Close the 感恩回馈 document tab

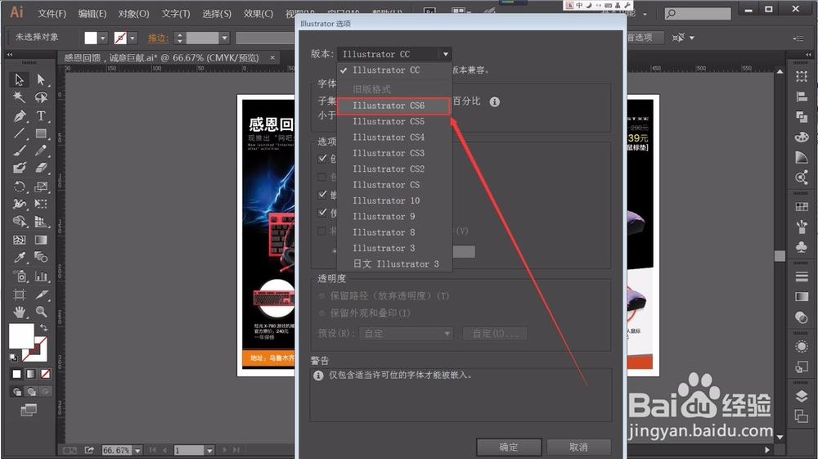272,57
